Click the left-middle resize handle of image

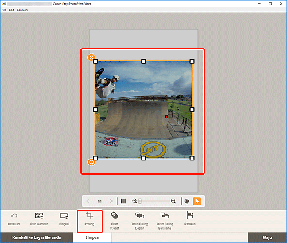coord(95,110)
